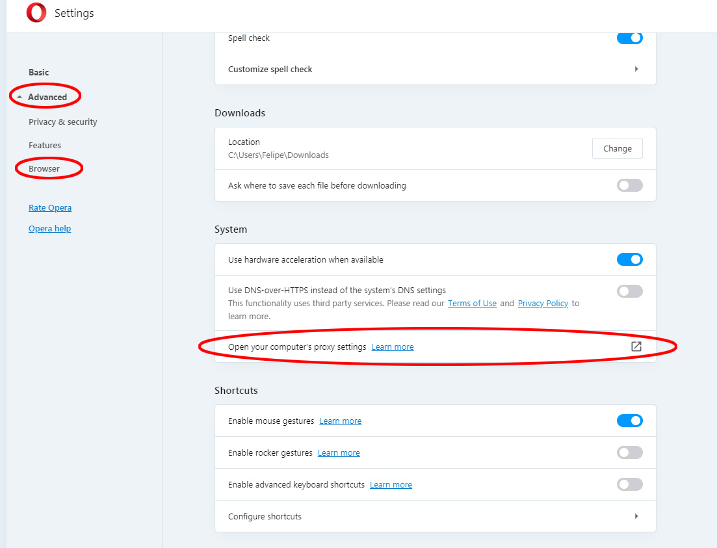Disable the Spell check toggle
The width and height of the screenshot is (717, 548).
click(x=629, y=38)
